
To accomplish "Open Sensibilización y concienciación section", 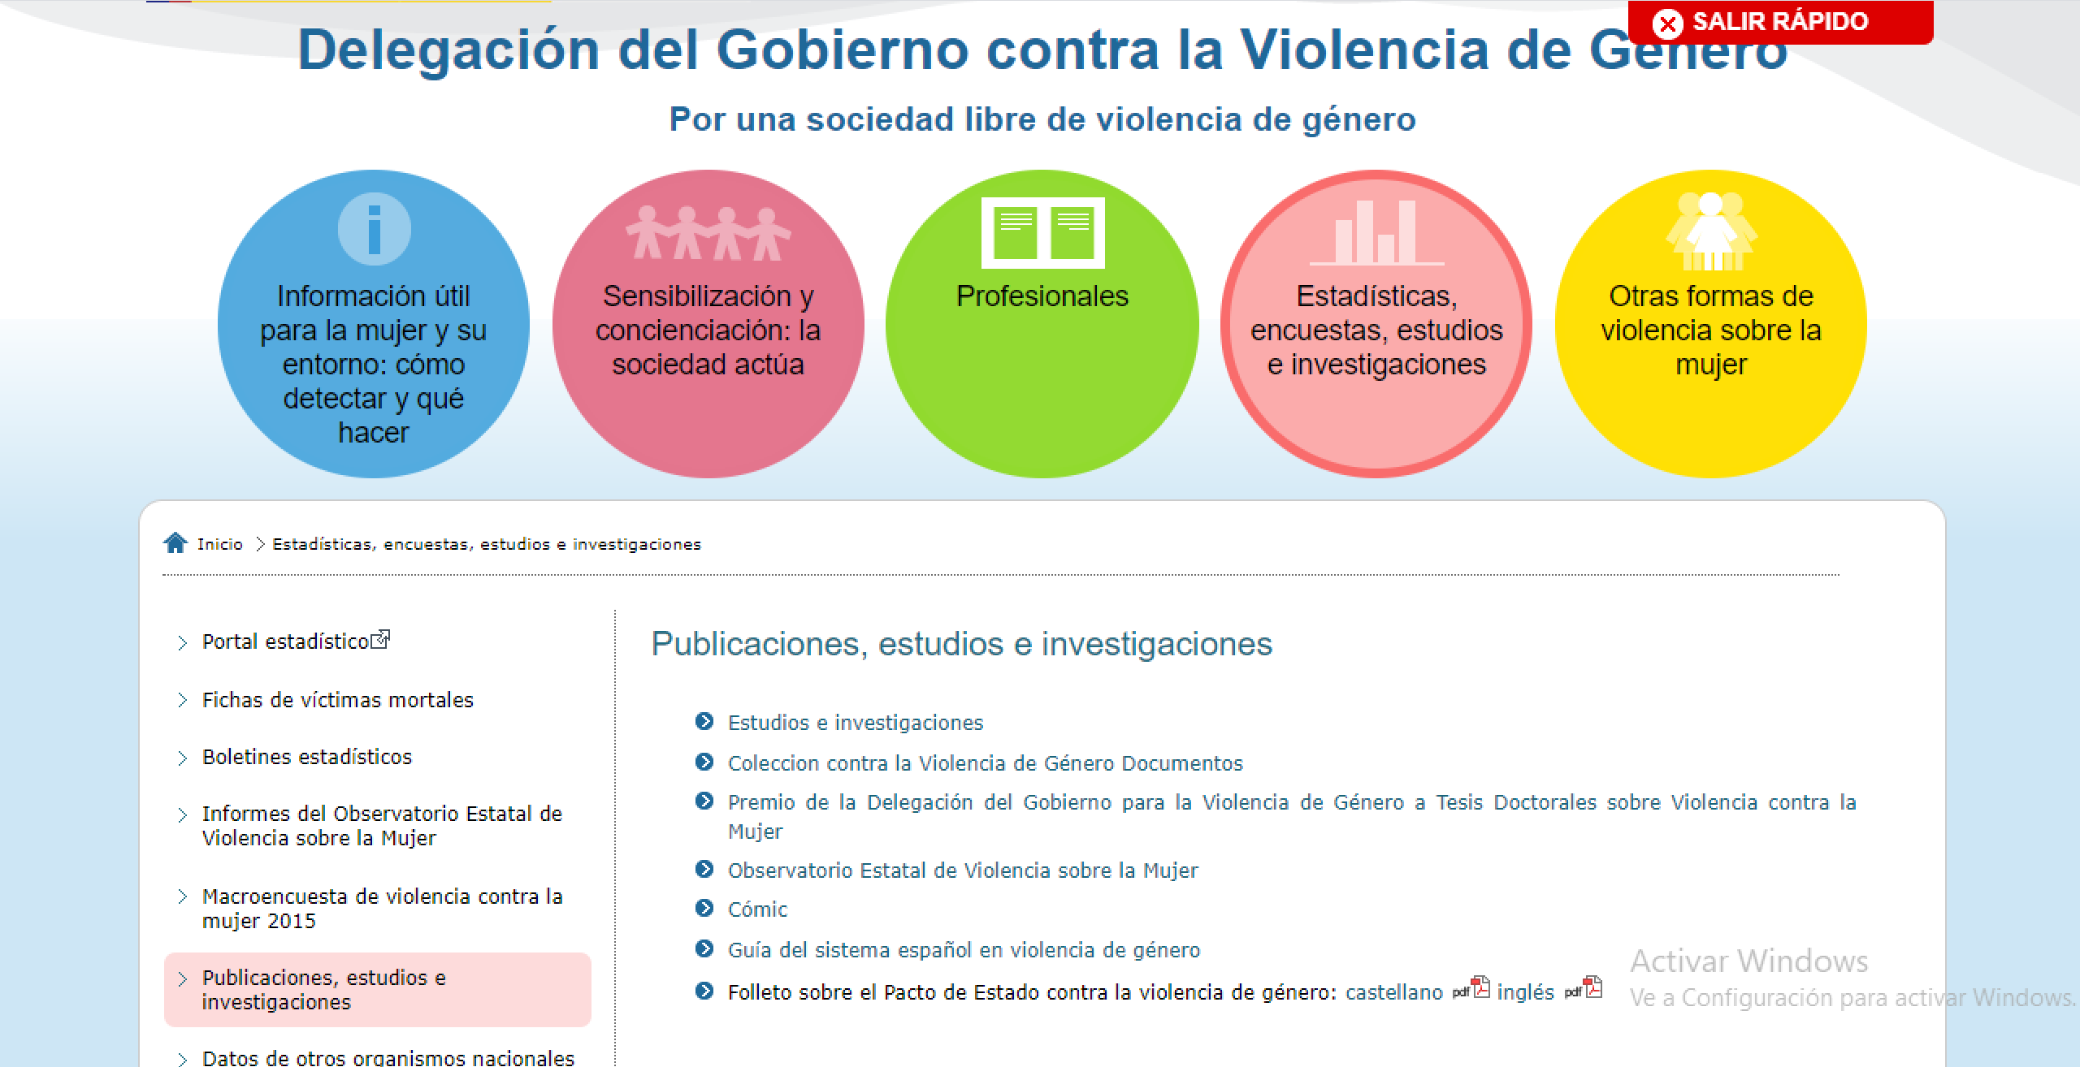I will pyautogui.click(x=708, y=324).
